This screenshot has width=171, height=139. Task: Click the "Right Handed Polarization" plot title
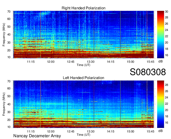click(83, 8)
